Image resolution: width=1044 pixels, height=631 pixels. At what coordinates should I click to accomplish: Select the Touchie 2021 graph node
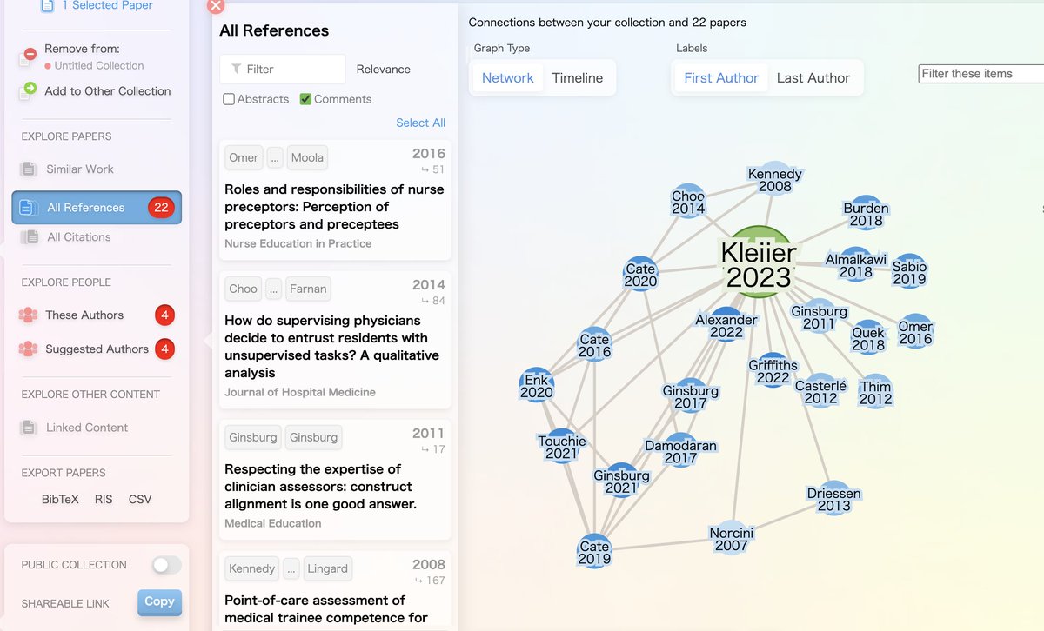click(562, 446)
